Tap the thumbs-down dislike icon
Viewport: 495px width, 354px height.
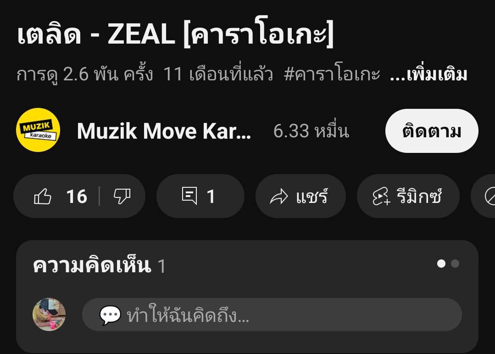[x=122, y=196]
